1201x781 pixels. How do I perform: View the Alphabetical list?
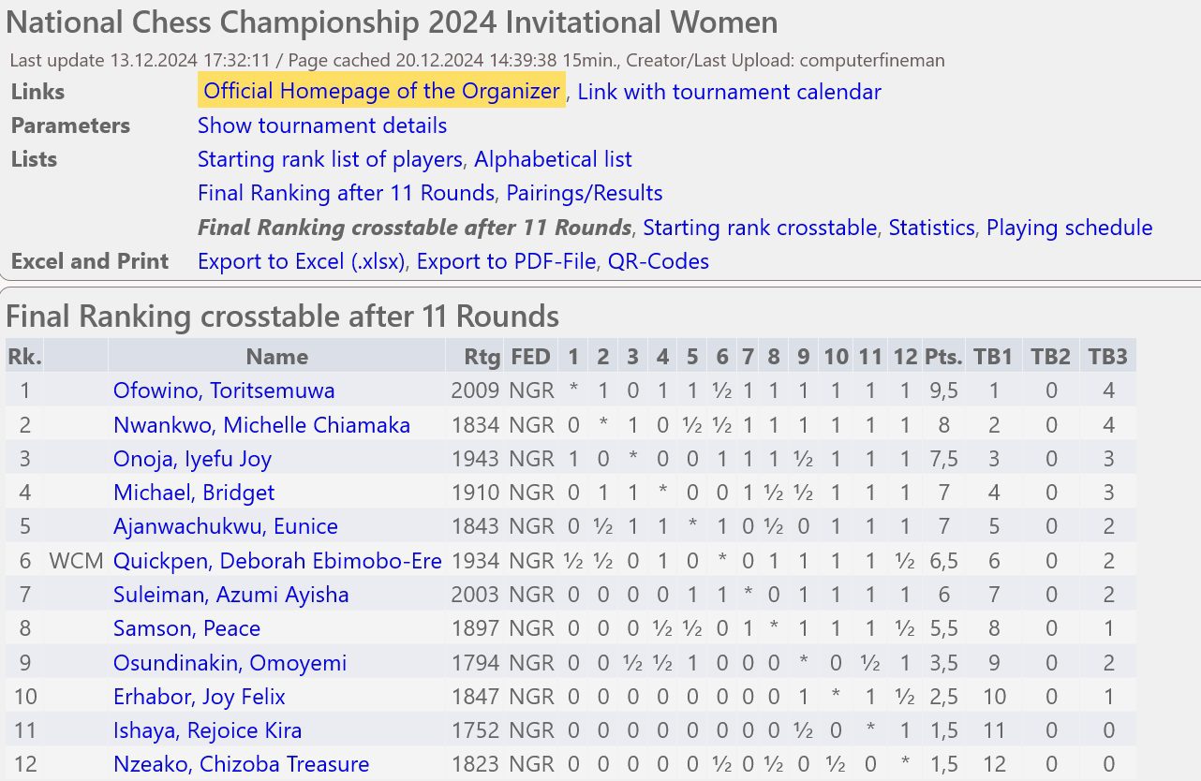pos(553,159)
